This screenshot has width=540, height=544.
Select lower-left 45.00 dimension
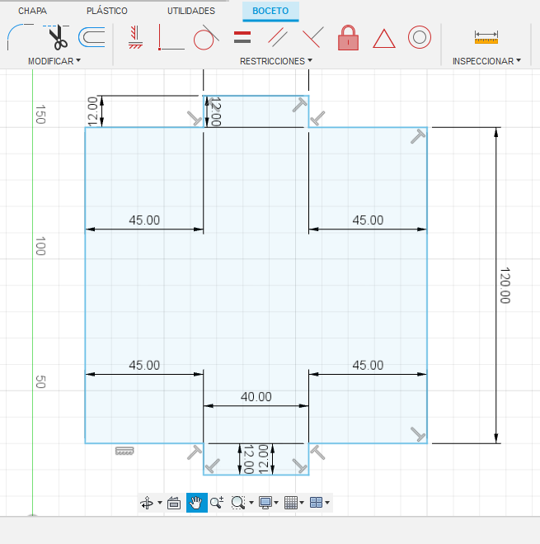[144, 365]
